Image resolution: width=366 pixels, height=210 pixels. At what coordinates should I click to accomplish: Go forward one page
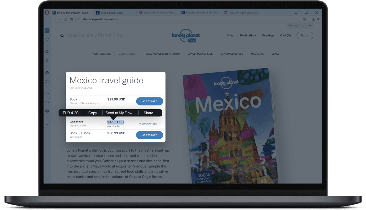pos(60,20)
